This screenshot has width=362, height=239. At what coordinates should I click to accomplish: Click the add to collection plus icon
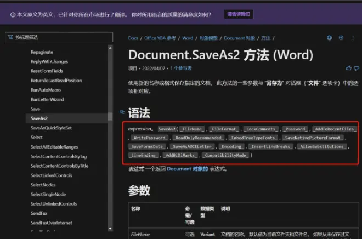click(341, 38)
